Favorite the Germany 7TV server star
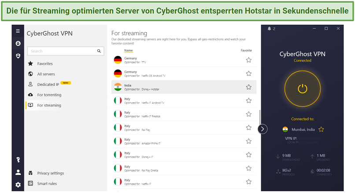Screen dimensions: 355x193 pos(248,60)
